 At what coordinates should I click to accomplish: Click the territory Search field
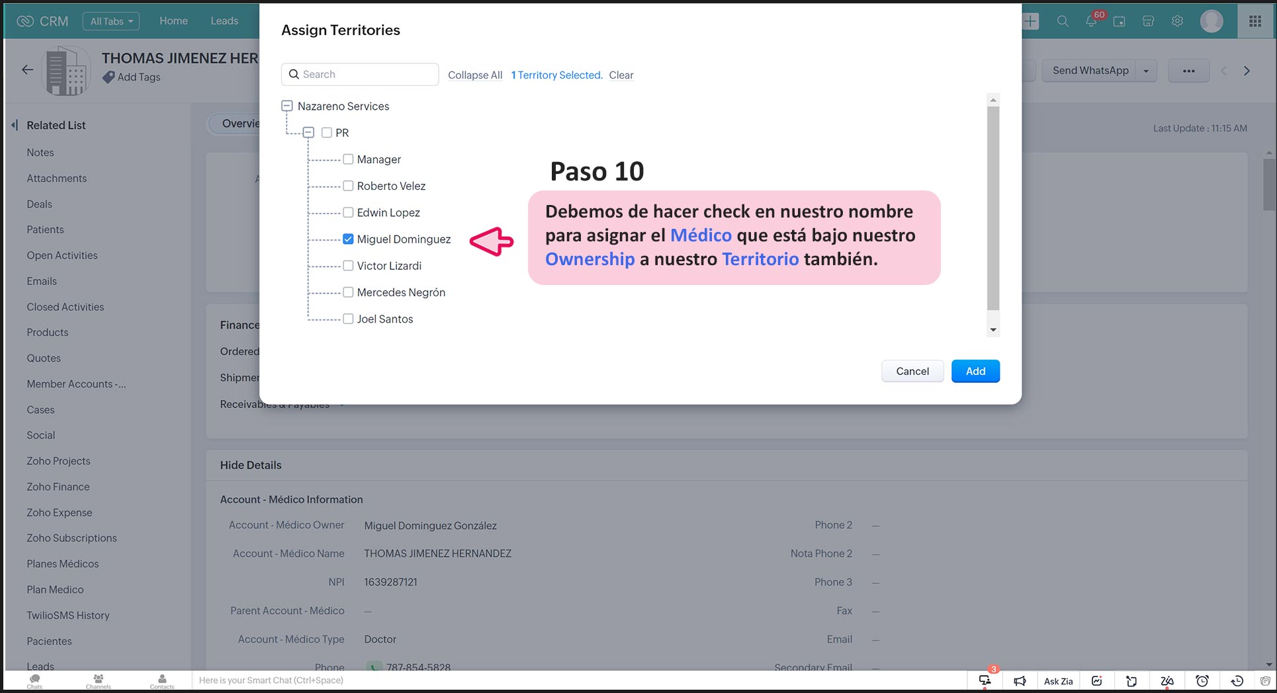(360, 75)
